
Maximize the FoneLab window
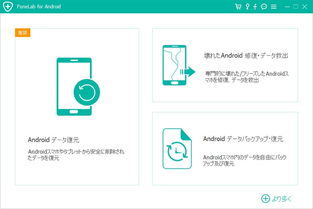click(x=296, y=7)
